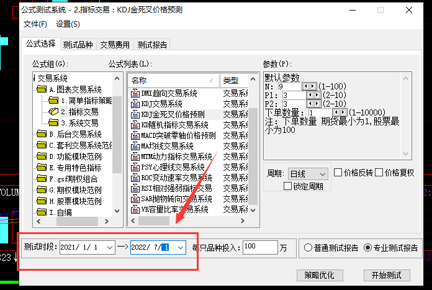
Task: Select the MA均线交易系统 formula row
Action: click(x=188, y=146)
